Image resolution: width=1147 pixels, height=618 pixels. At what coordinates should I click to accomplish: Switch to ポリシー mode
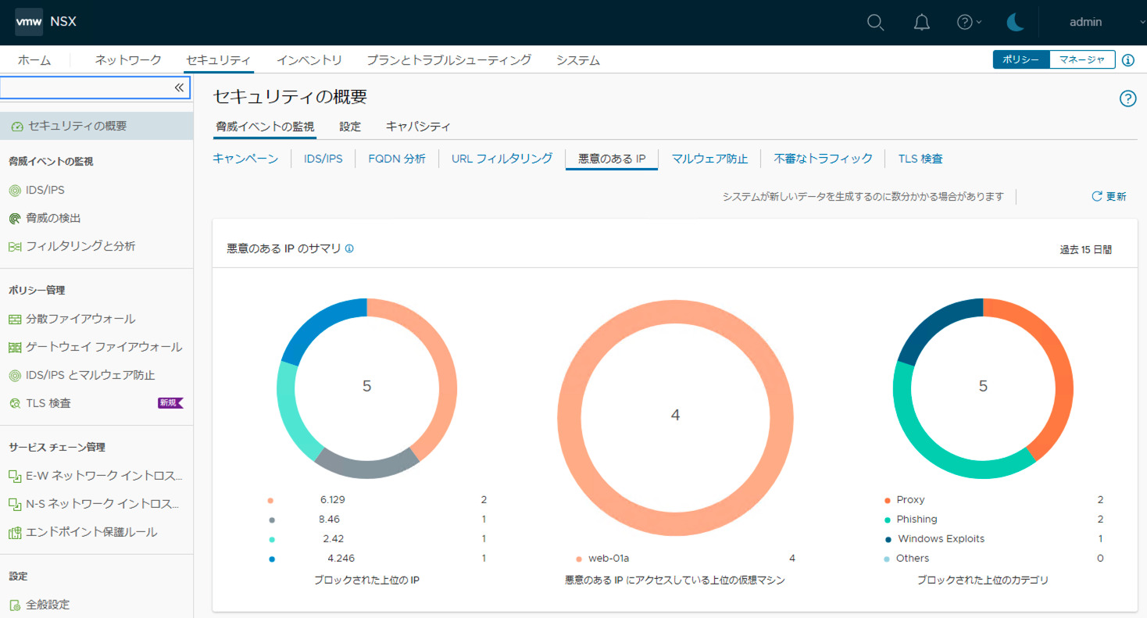(1020, 60)
